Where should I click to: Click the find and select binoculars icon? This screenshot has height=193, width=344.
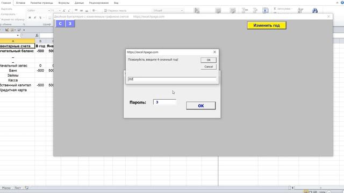pos(315,10)
